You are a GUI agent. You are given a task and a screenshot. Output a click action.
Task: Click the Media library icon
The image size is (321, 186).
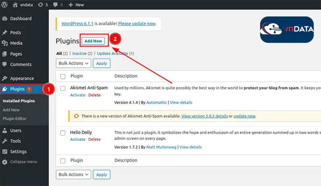click(5, 43)
